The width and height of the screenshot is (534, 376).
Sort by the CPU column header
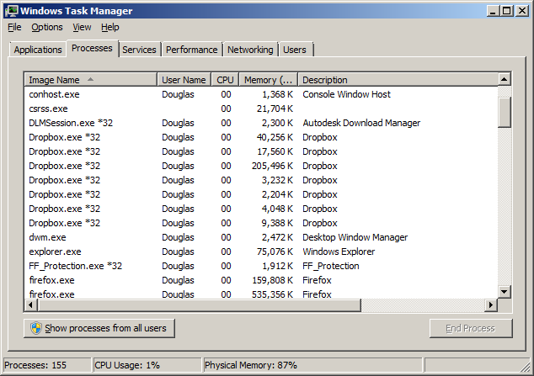click(x=225, y=80)
